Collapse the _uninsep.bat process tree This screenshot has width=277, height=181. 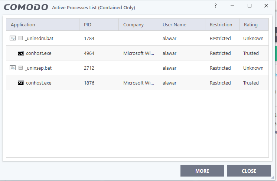[x=21, y=68]
